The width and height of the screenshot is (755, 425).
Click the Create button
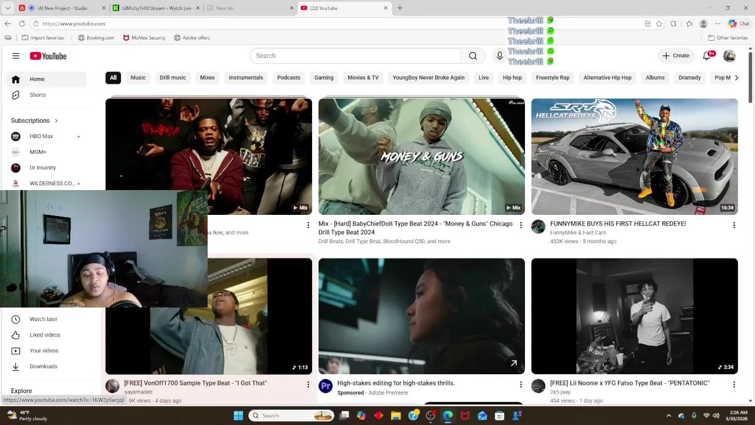[676, 56]
